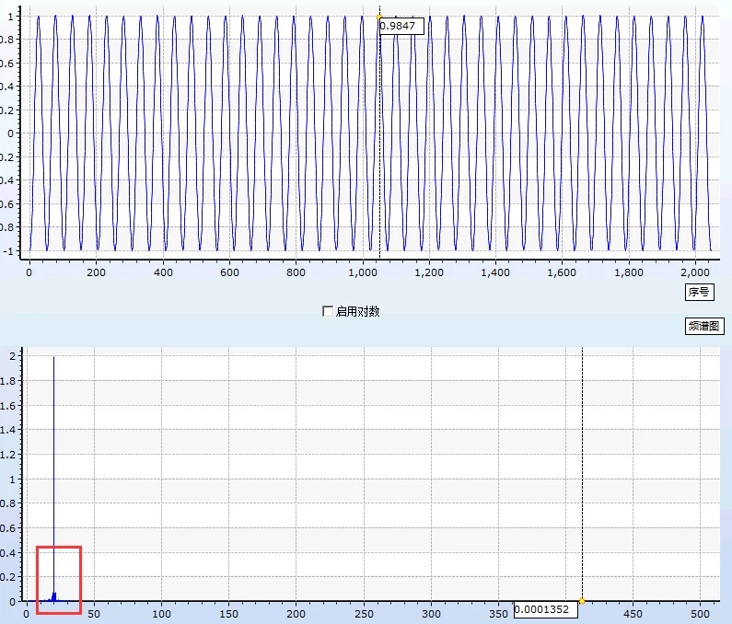Select the yellow cursor marker on the waveform
The width and height of the screenshot is (732, 624).
point(379,17)
